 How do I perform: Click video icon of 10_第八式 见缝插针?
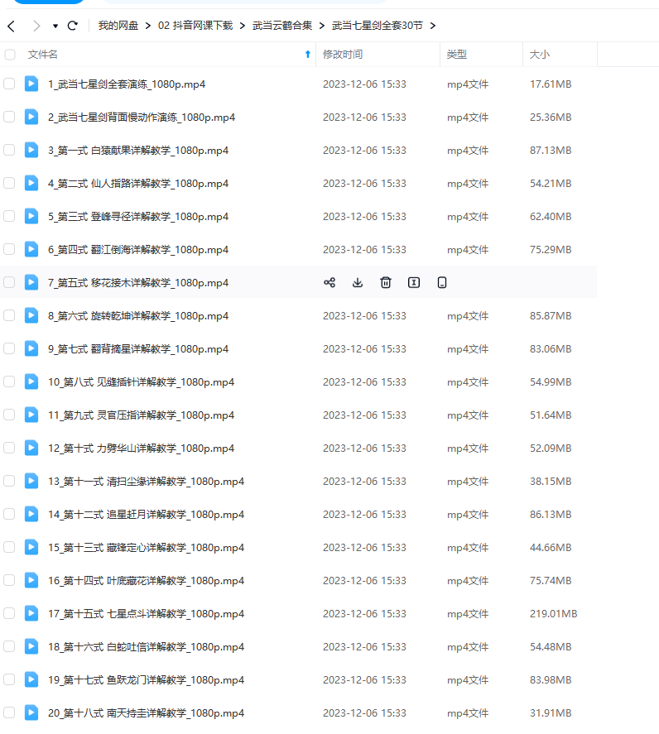31,381
